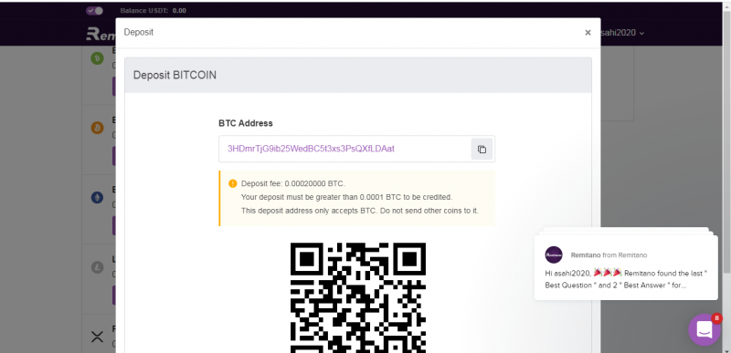Image resolution: width=731 pixels, height=353 pixels.
Task: Copy the BTC address with copy icon
Action: pyautogui.click(x=482, y=150)
